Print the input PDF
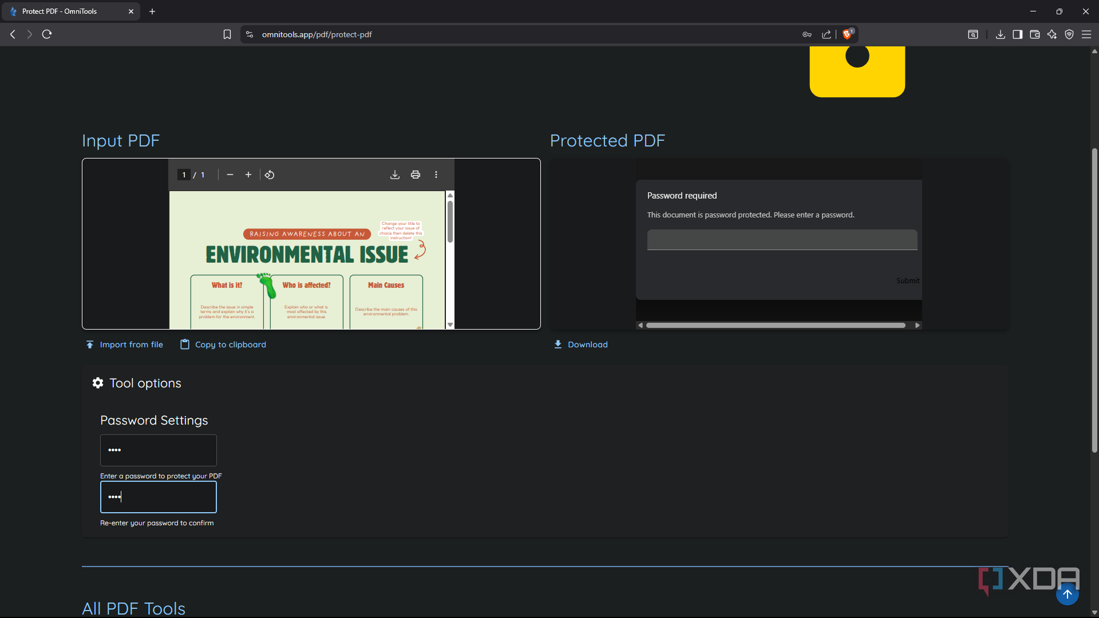The image size is (1099, 618). pos(416,175)
